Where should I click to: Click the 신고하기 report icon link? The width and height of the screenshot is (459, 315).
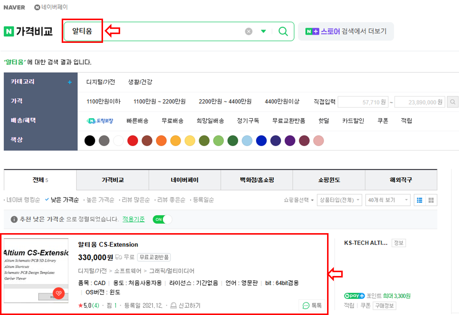coord(185,306)
